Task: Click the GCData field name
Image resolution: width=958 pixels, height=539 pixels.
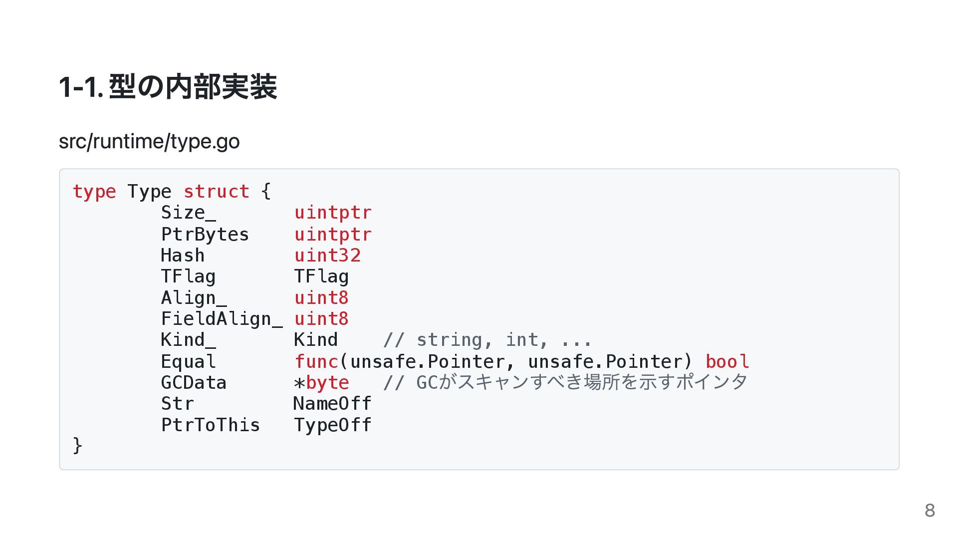Action: 194,383
